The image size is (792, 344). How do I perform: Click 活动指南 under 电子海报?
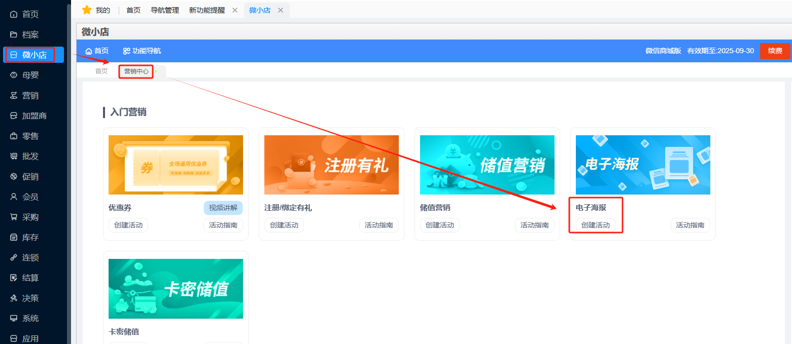(x=691, y=225)
